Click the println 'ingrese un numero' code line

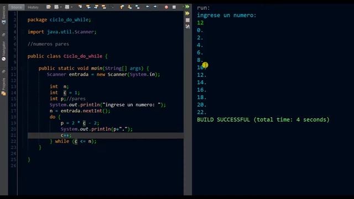pos(108,105)
